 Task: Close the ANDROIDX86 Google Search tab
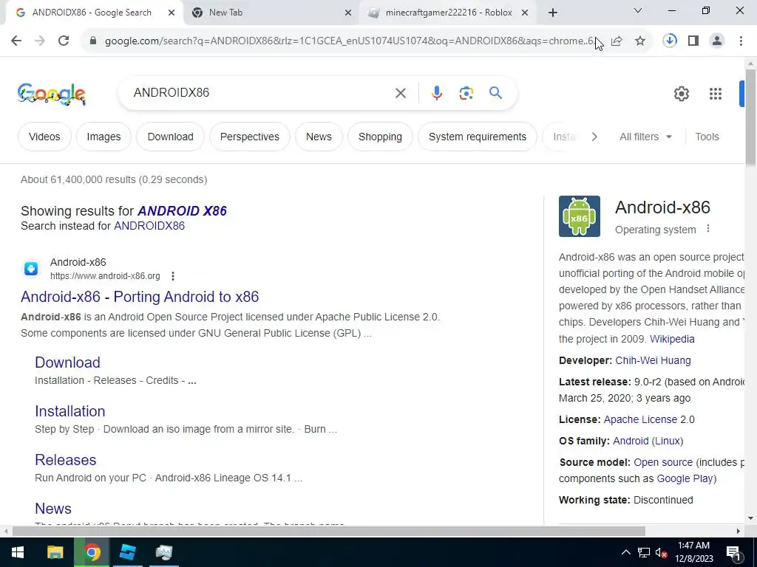tap(172, 13)
